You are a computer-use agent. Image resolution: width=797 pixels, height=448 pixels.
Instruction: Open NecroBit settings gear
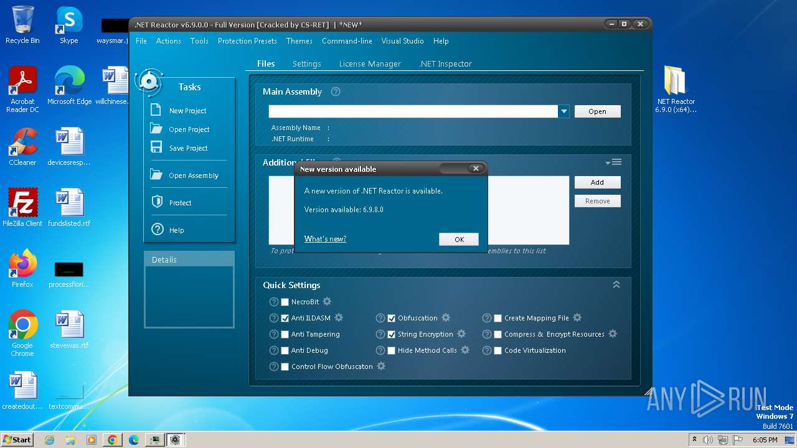327,301
